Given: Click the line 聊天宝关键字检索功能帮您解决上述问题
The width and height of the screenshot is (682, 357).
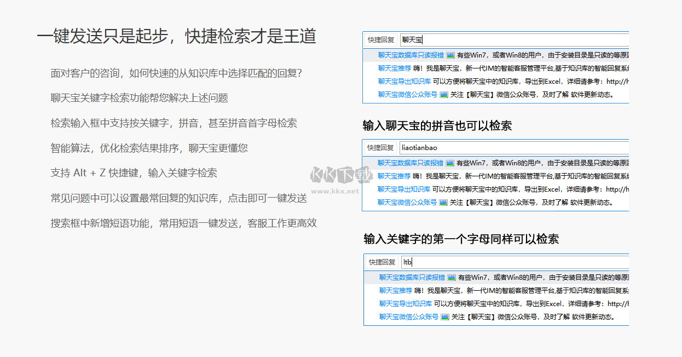Looking at the screenshot, I should [139, 98].
